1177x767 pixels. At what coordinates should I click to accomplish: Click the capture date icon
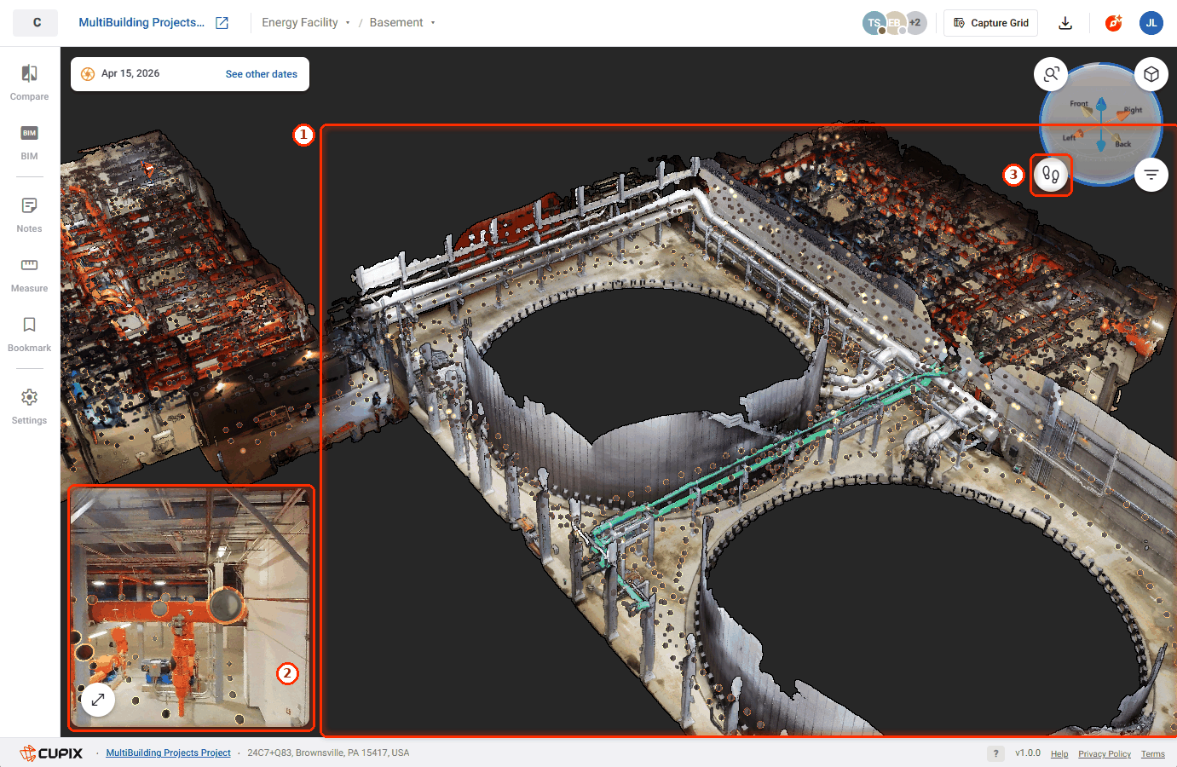88,74
